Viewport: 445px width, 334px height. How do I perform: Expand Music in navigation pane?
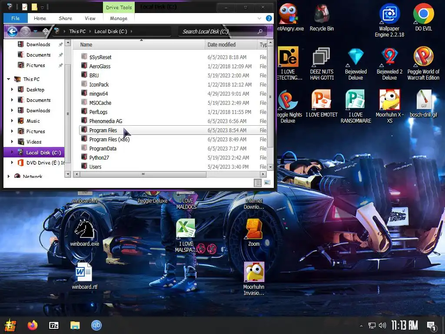(12, 121)
